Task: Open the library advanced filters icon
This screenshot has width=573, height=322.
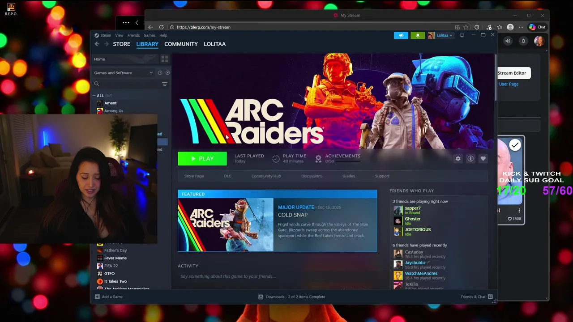Action: click(165, 84)
